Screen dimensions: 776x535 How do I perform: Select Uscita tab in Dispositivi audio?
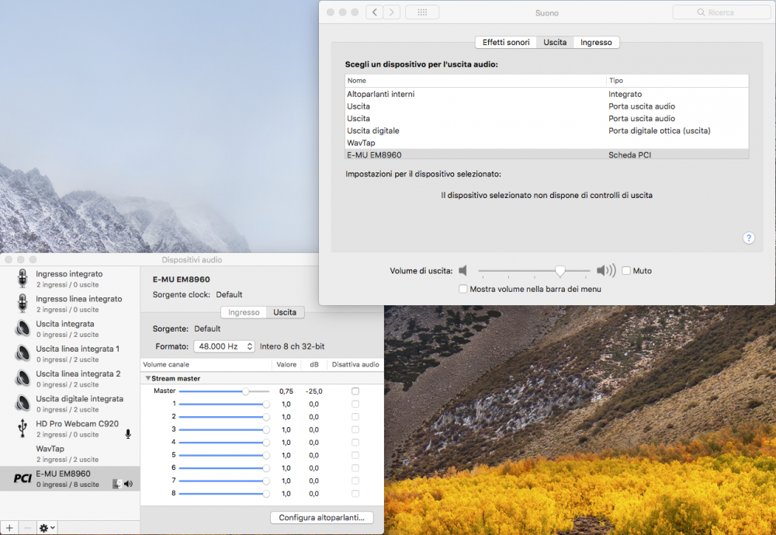coord(285,312)
